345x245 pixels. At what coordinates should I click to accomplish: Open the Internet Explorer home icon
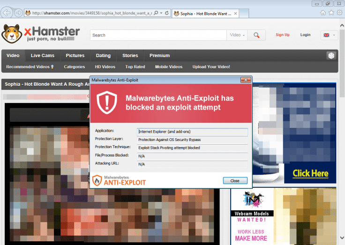323,13
